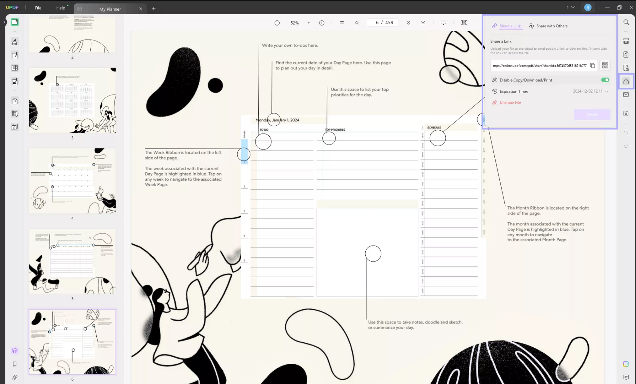
Task: Open page 3 thumbnail
Action: [x=72, y=100]
